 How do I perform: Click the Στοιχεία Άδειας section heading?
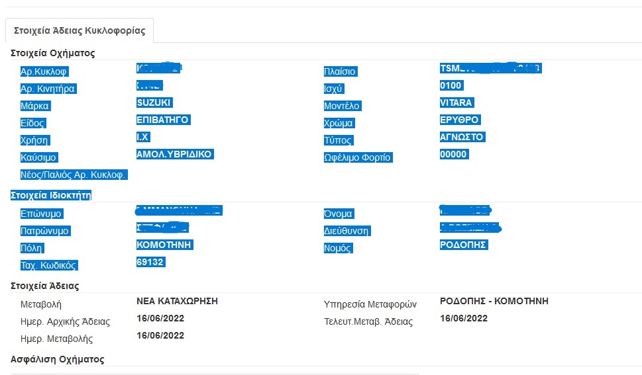(45, 286)
